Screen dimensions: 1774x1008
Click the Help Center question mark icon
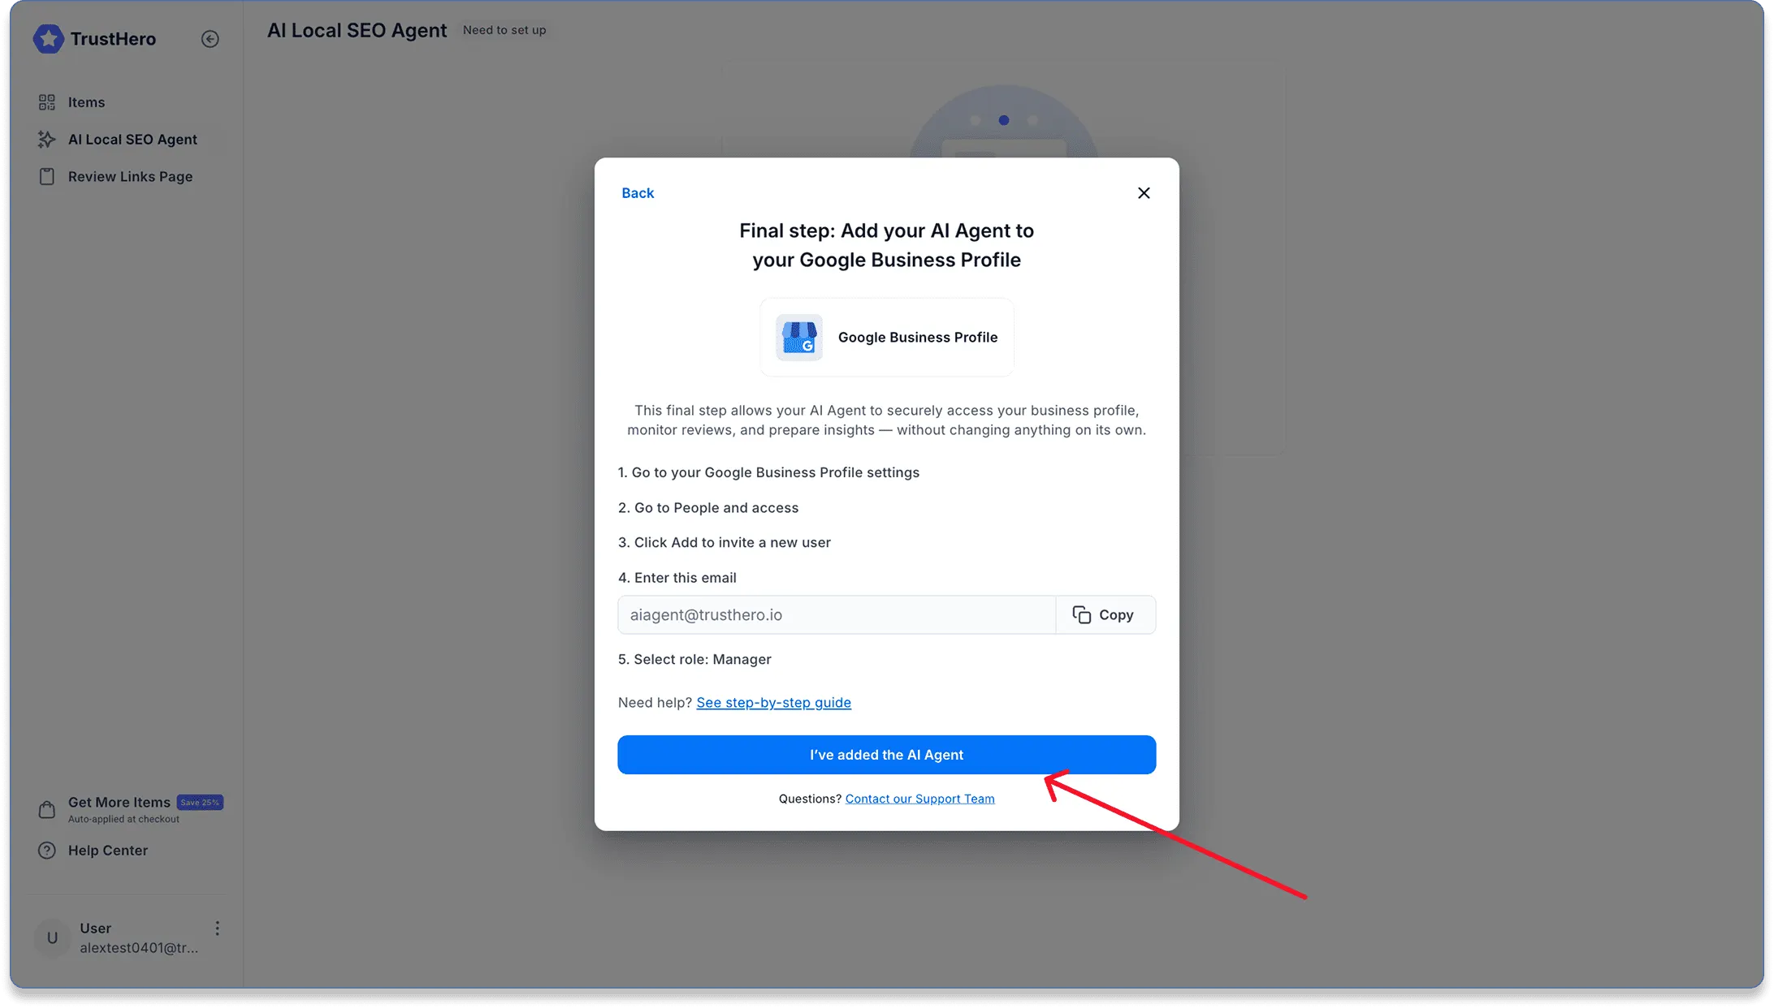coord(47,851)
